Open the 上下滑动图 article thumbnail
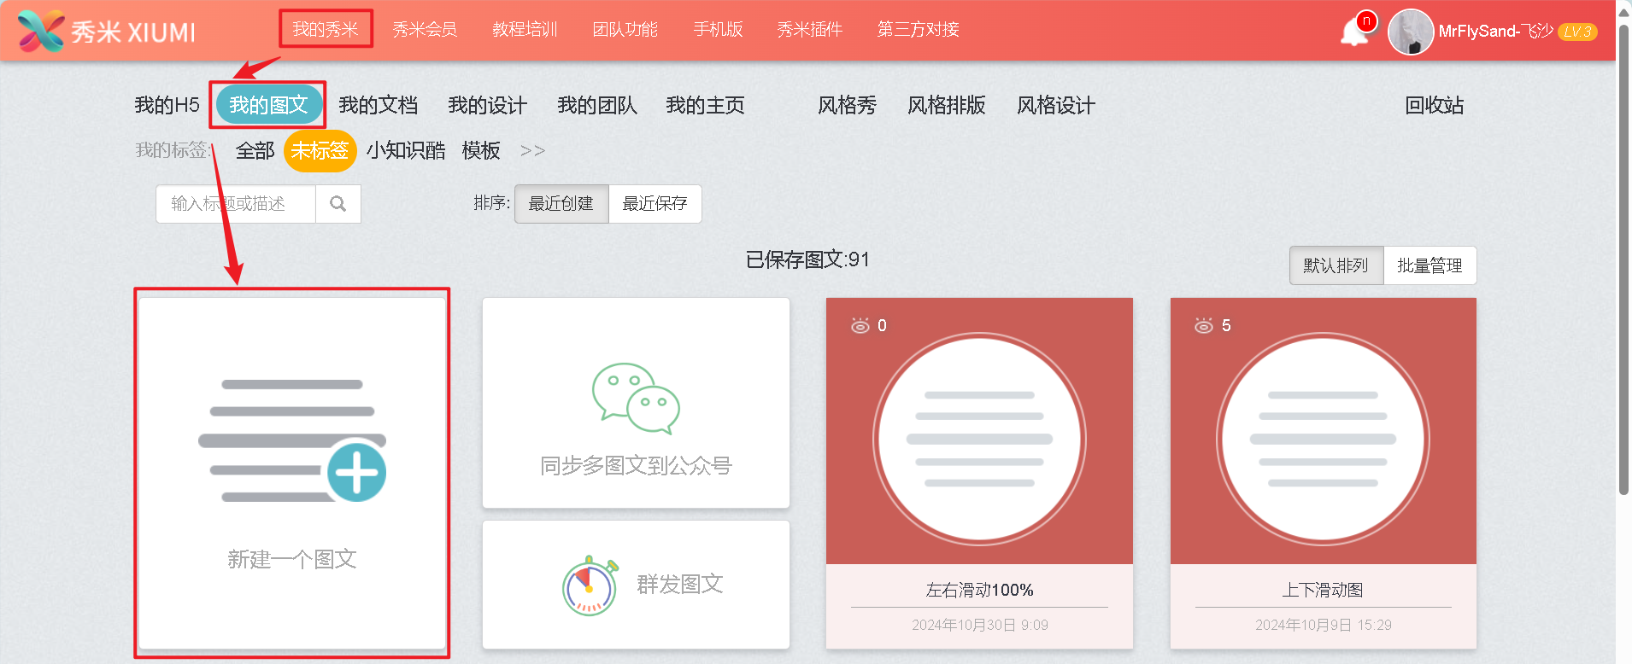1632x664 pixels. click(1324, 431)
